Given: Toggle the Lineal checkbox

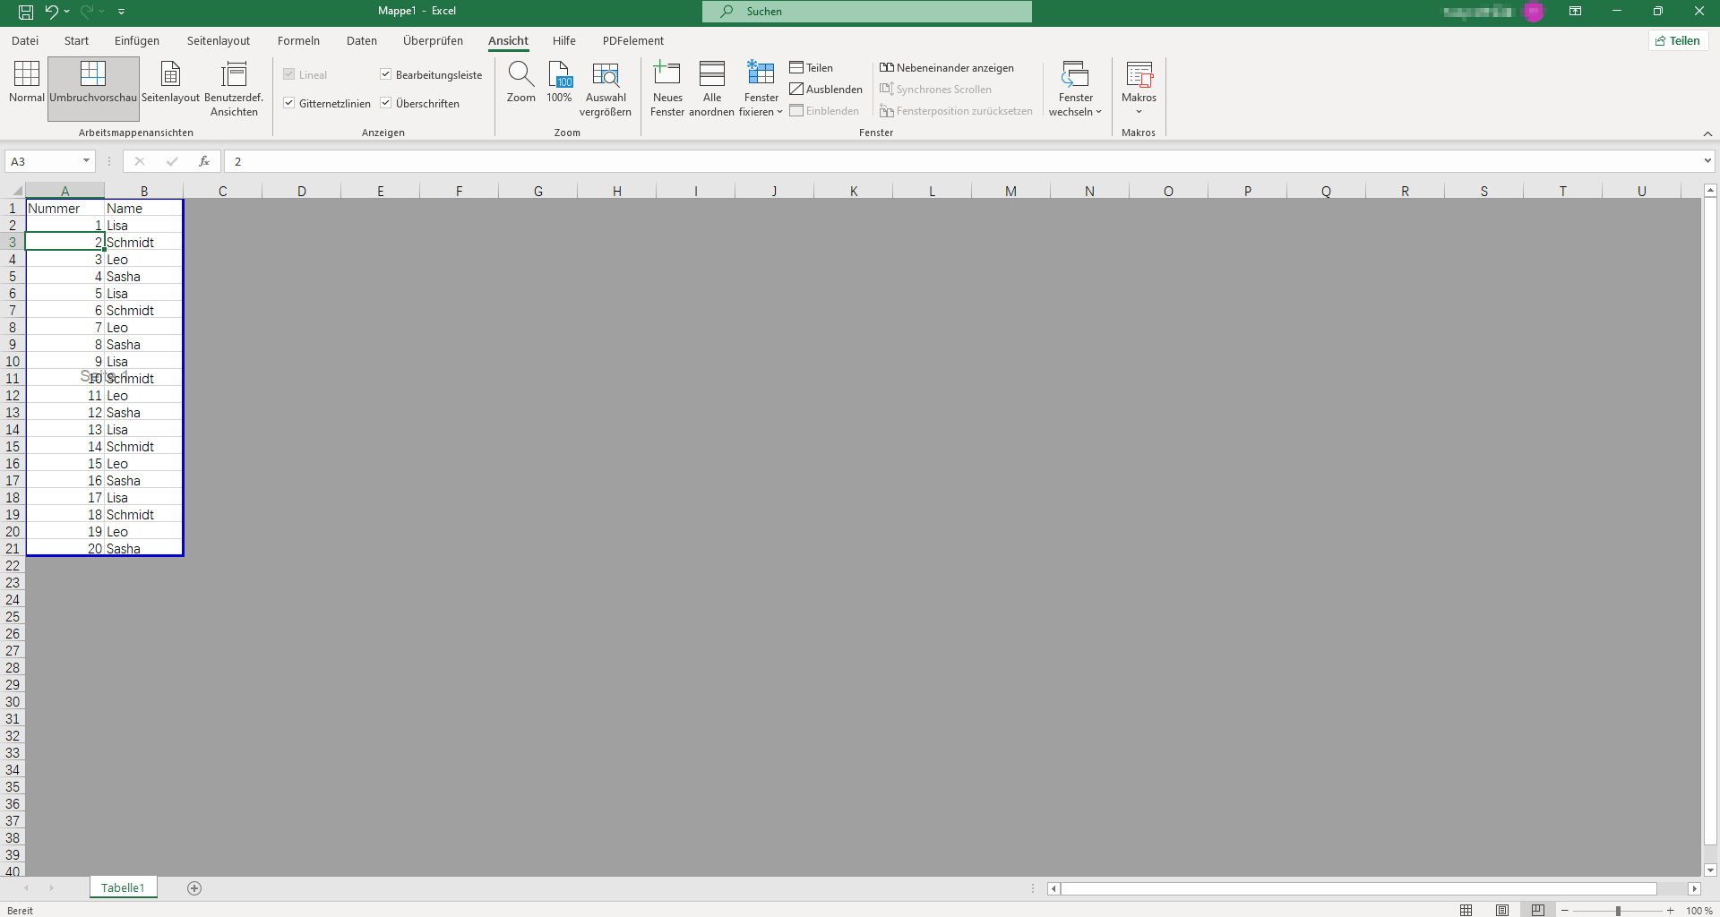Looking at the screenshot, I should (289, 74).
